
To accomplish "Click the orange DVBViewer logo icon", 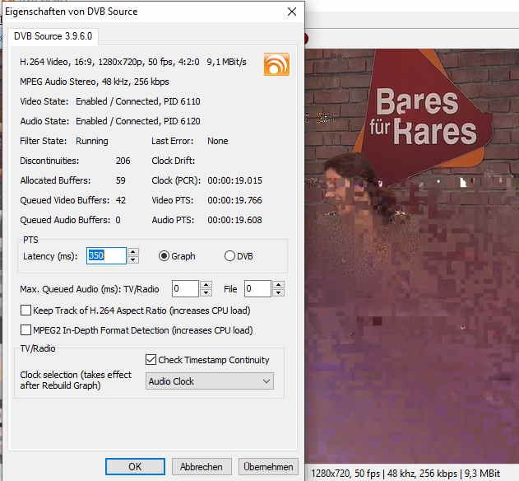I will [x=276, y=64].
